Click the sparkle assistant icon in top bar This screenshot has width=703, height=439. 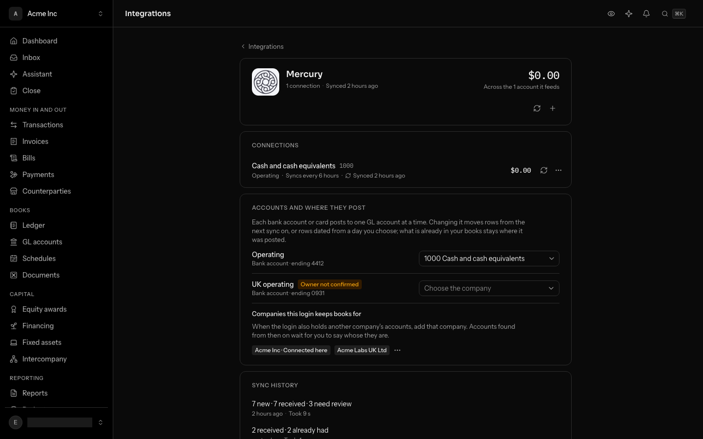pyautogui.click(x=629, y=14)
